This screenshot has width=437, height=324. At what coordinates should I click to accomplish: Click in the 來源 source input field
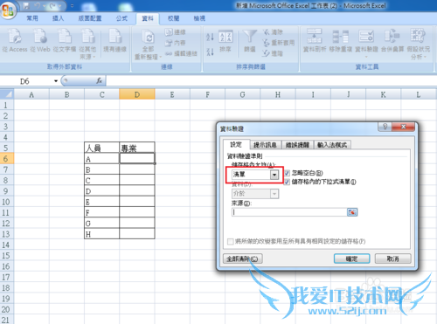pos(289,212)
